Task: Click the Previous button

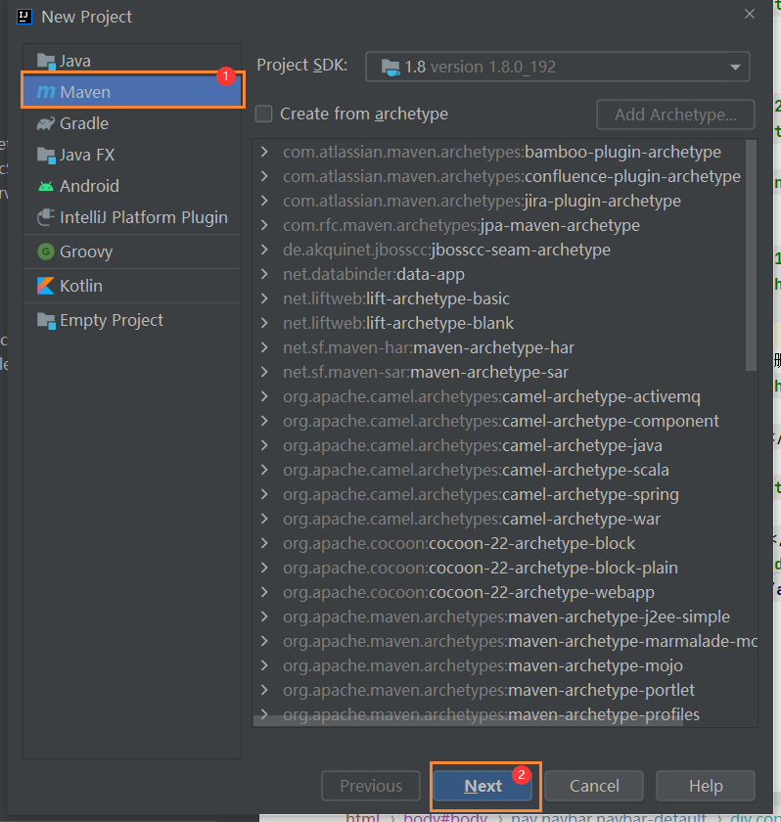Action: pyautogui.click(x=371, y=786)
